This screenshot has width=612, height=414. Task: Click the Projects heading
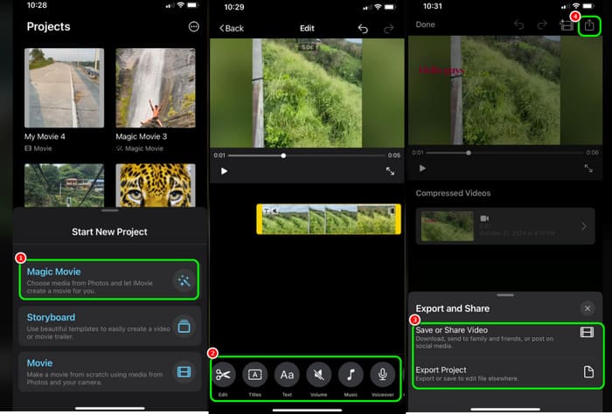coord(48,26)
